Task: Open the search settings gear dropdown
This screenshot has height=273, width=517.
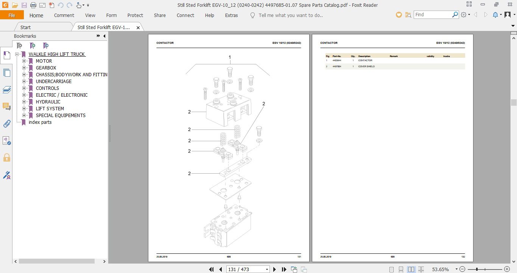Action: (x=466, y=15)
